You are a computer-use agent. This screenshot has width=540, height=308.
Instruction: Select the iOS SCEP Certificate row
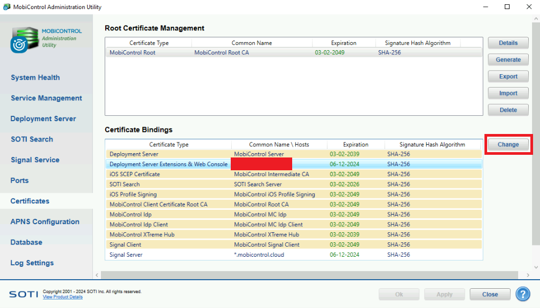294,174
